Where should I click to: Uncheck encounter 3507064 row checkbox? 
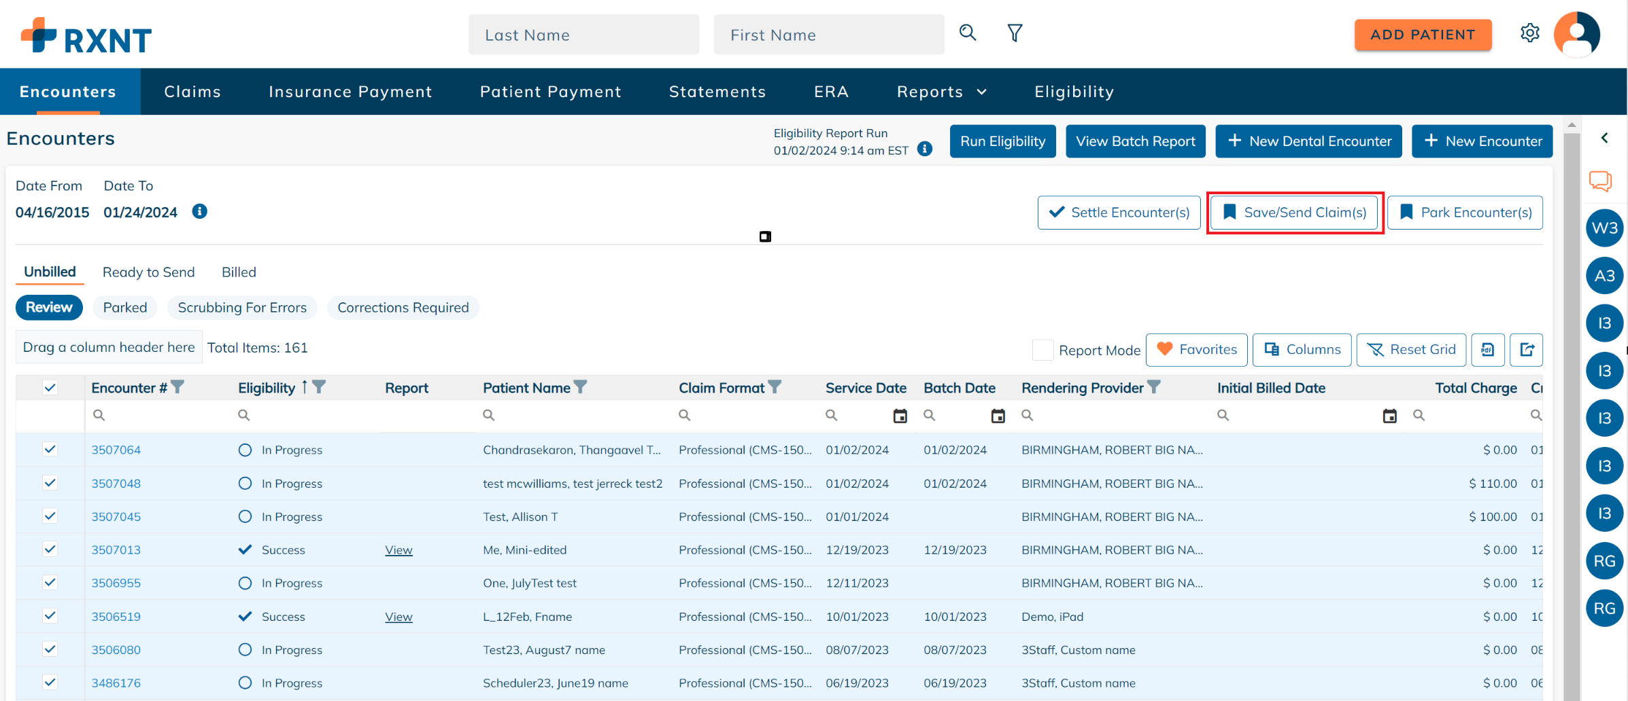click(x=50, y=450)
